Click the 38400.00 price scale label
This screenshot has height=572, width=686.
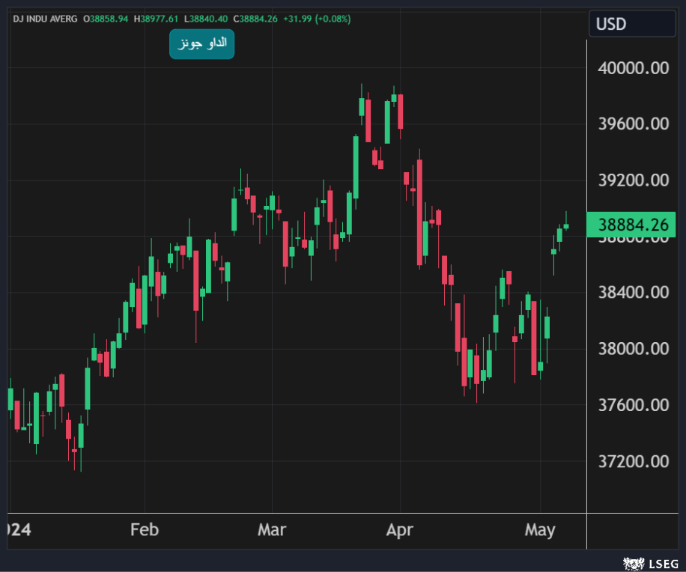pos(634,292)
